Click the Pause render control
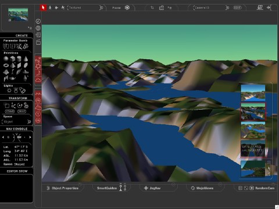This screenshot has width=279, height=209. [x=116, y=8]
